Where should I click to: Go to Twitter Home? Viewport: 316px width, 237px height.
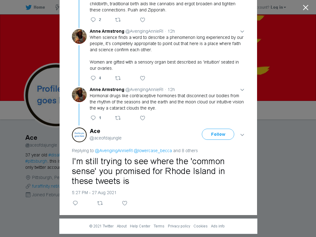coord(35,7)
